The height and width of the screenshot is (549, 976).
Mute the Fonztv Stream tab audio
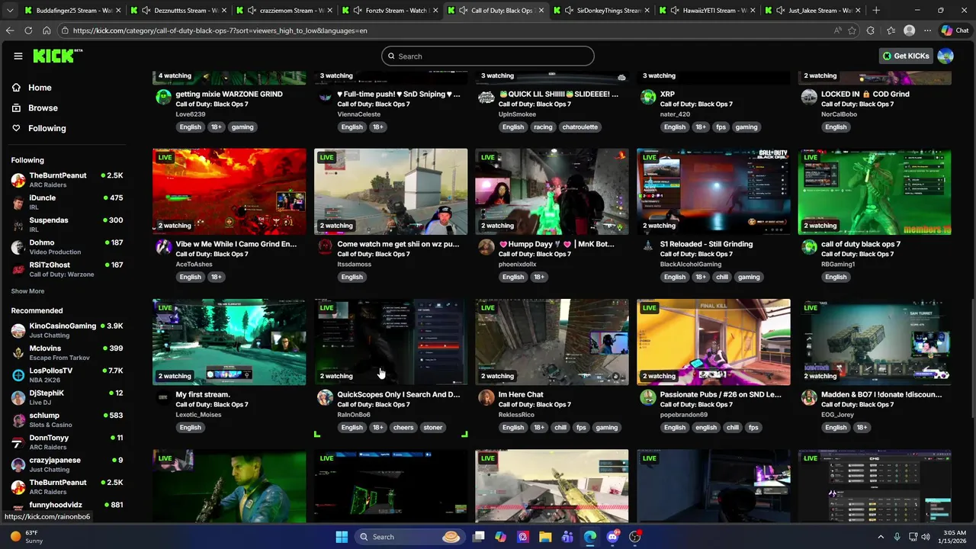pyautogui.click(x=357, y=11)
